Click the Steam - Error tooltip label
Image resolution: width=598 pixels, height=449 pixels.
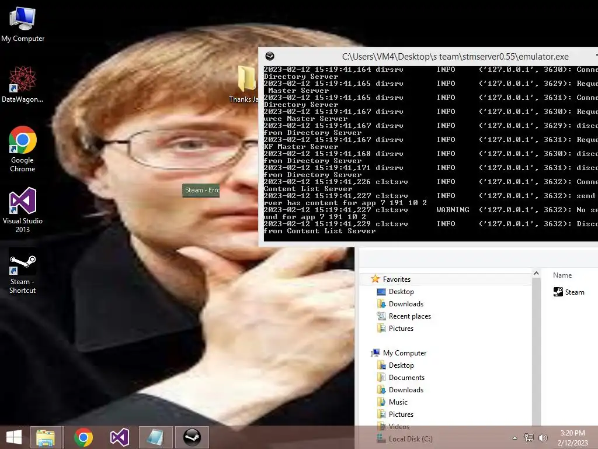click(x=201, y=190)
